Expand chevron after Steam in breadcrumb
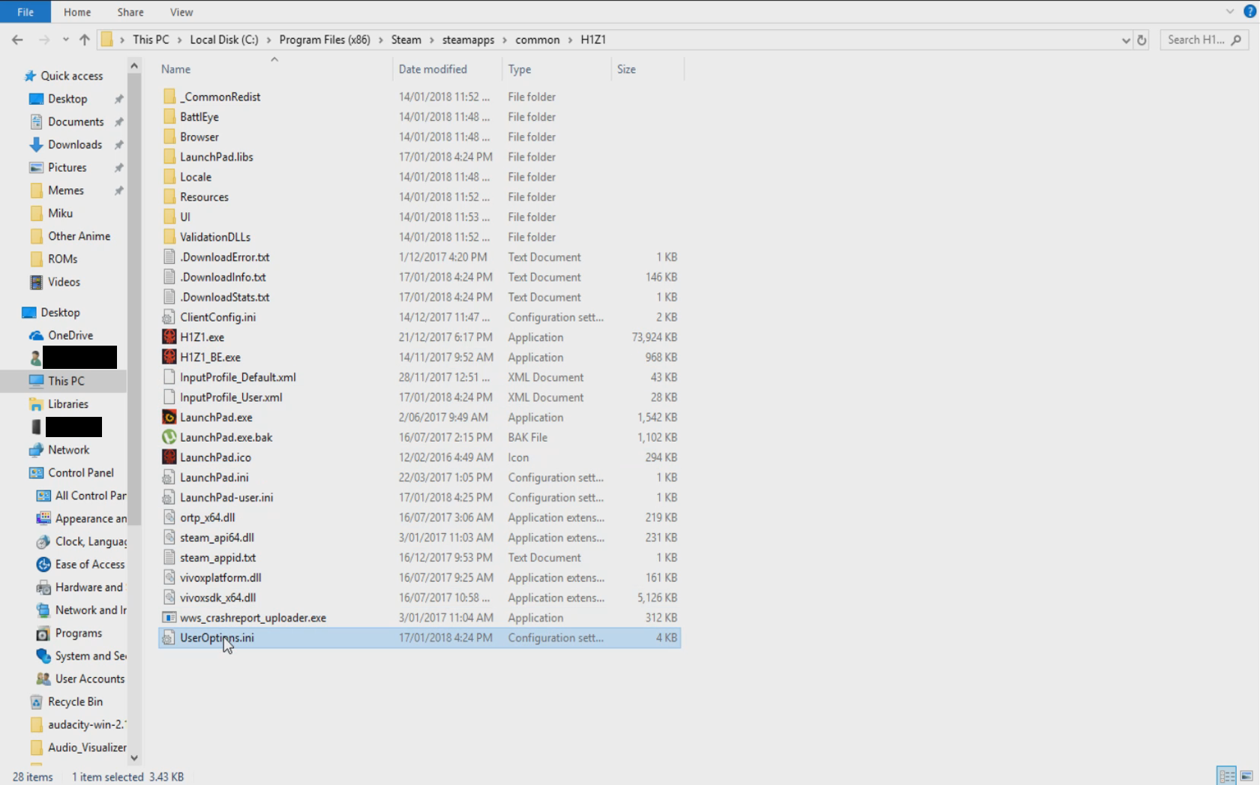 (x=432, y=40)
